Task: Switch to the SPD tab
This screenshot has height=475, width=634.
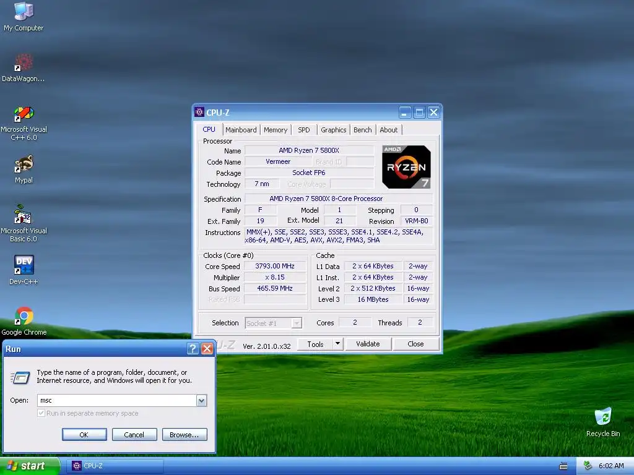Action: [304, 130]
